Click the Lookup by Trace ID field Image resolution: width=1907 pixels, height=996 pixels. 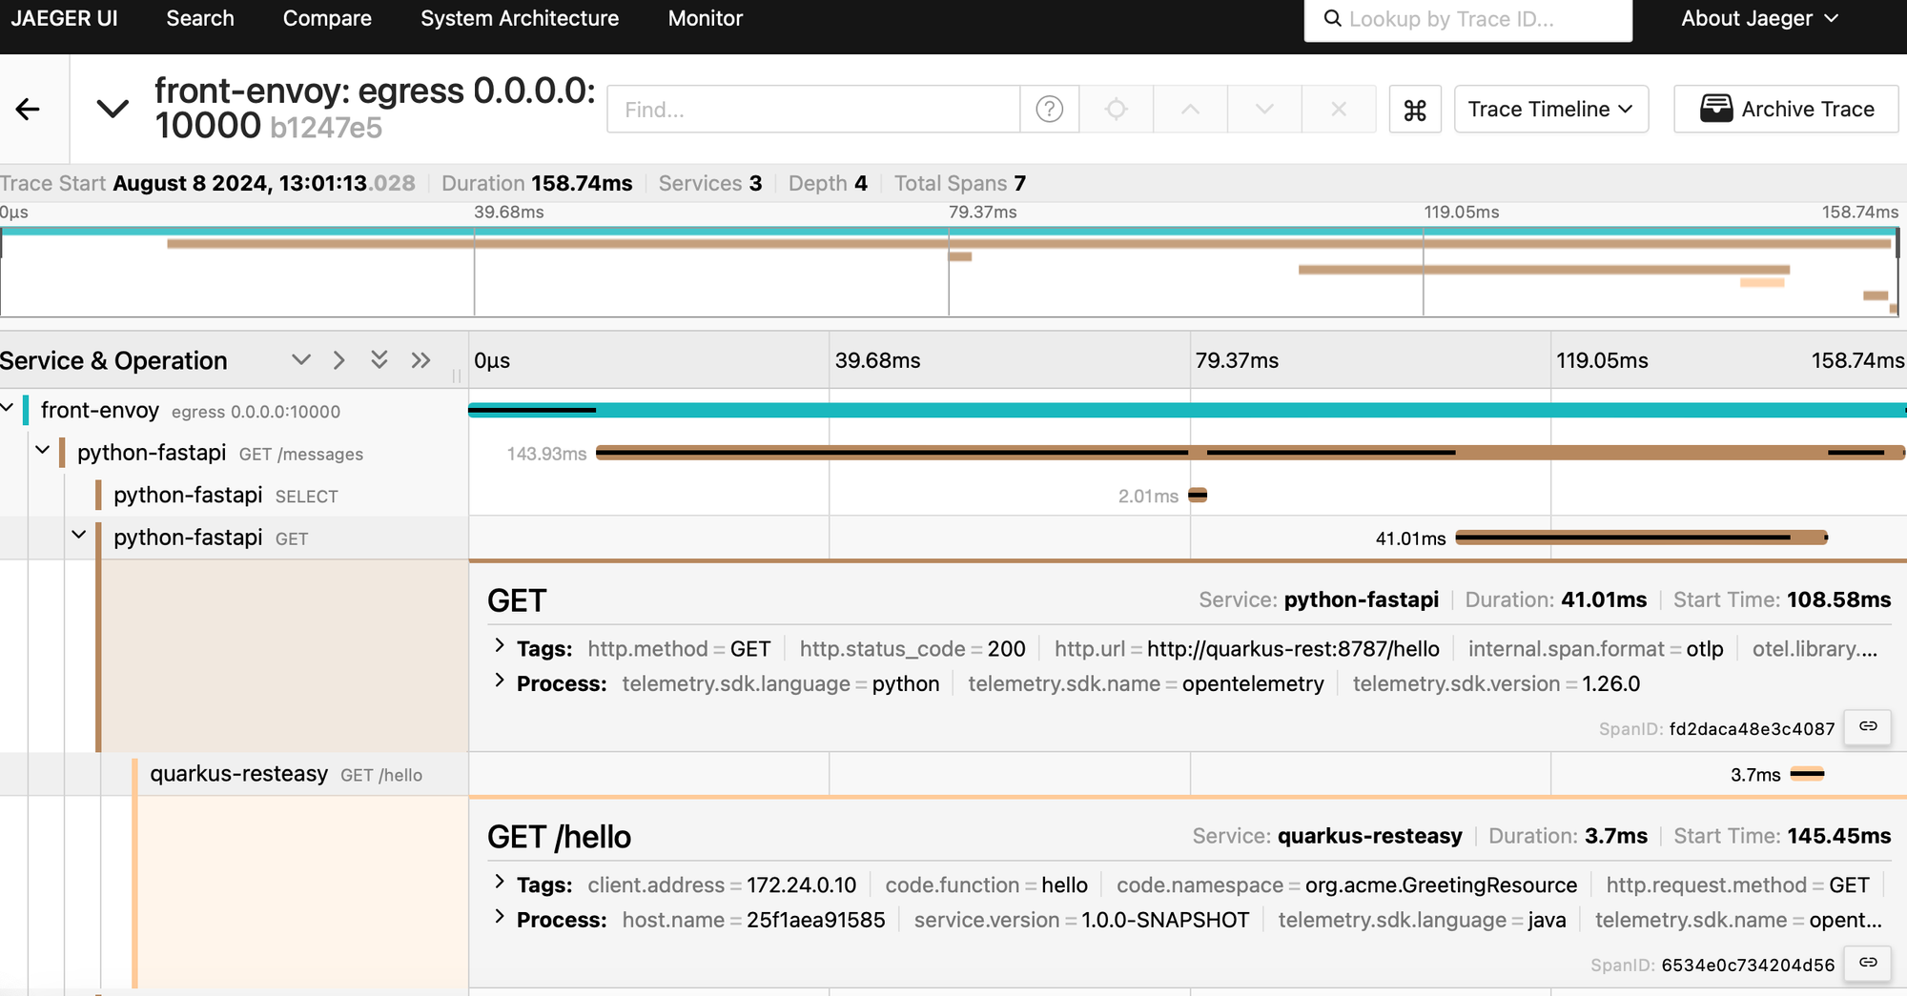(x=1468, y=19)
